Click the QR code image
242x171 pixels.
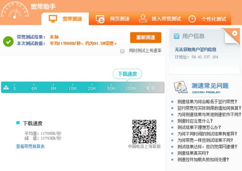coord(144,132)
